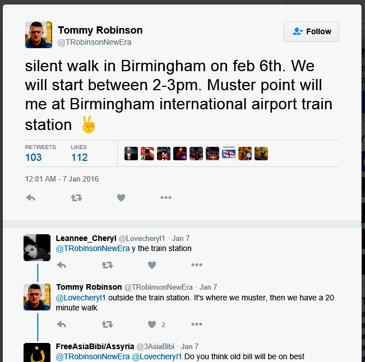Viewport: 365px width, 362px height.
Task: Open more options on Tommy Robinson's reply
Action: [x=196, y=324]
